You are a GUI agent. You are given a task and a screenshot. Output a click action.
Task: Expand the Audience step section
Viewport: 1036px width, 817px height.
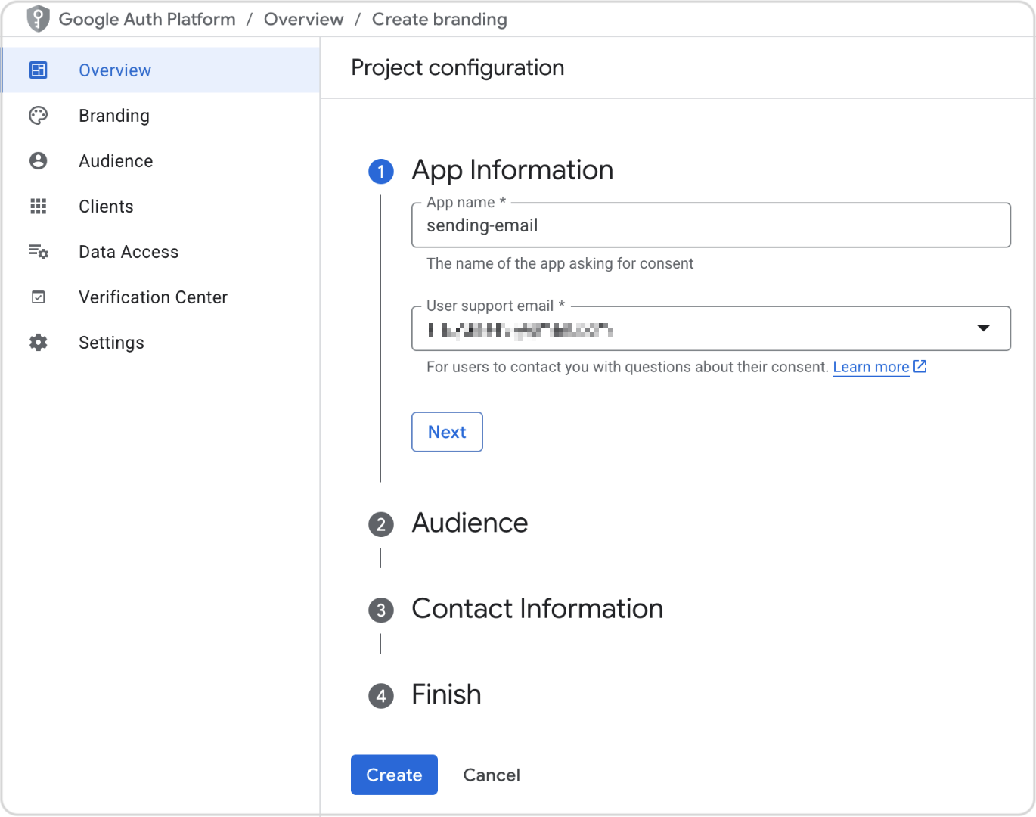[469, 523]
